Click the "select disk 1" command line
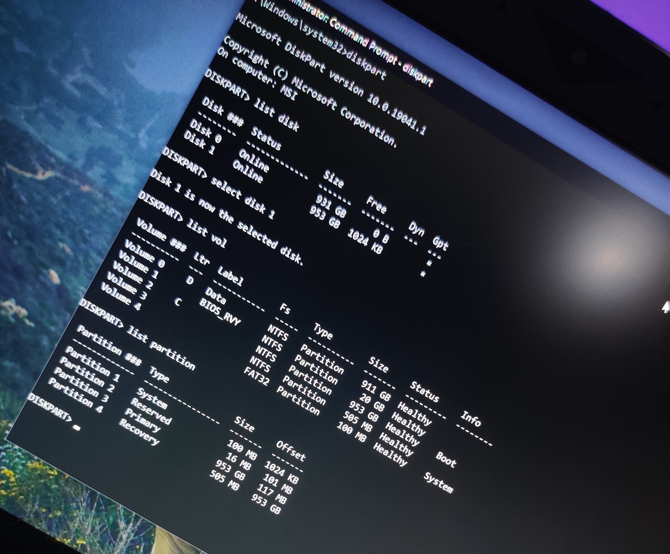 click(219, 183)
